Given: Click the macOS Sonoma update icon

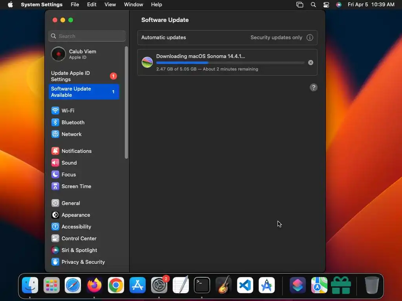Looking at the screenshot, I should tap(147, 62).
